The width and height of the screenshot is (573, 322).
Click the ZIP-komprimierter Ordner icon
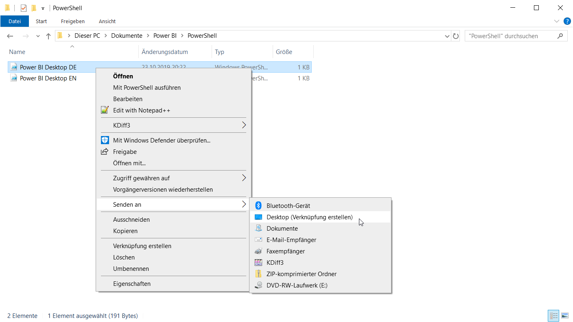[x=258, y=274]
